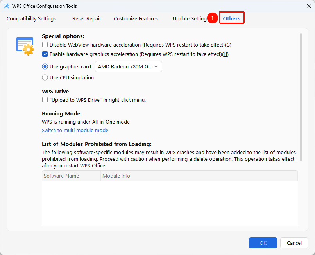Click the text "WPS is running under All-in-One mode"

tap(86, 122)
